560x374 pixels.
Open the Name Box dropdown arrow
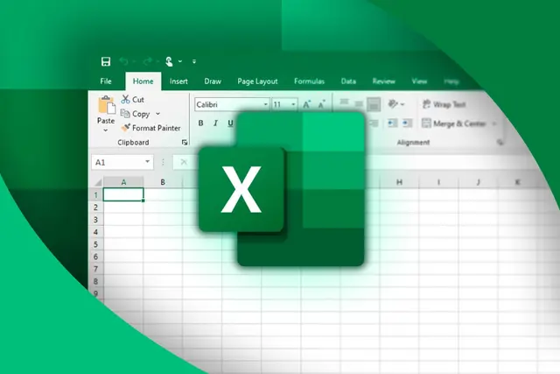[x=148, y=162]
